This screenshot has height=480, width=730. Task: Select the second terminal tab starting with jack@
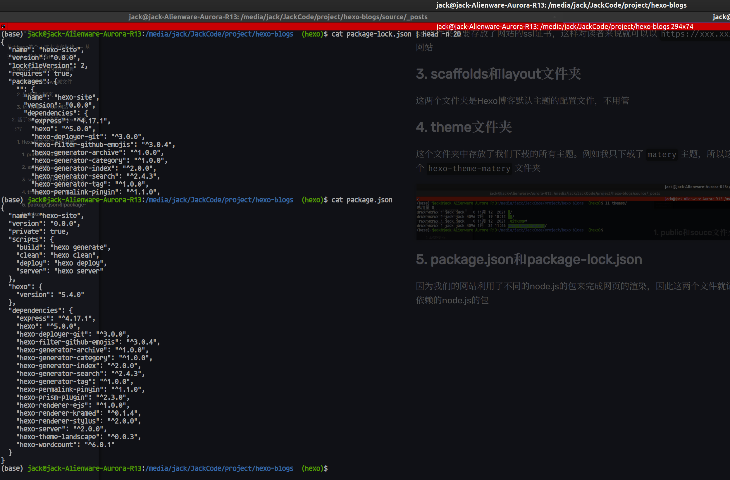point(721,17)
